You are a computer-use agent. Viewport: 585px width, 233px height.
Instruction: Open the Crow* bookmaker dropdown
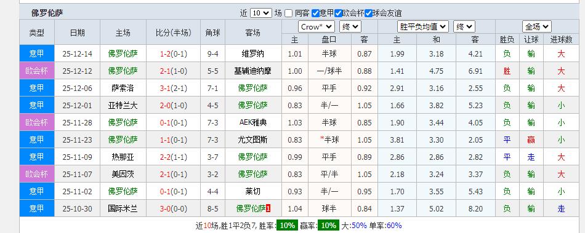coord(317,27)
